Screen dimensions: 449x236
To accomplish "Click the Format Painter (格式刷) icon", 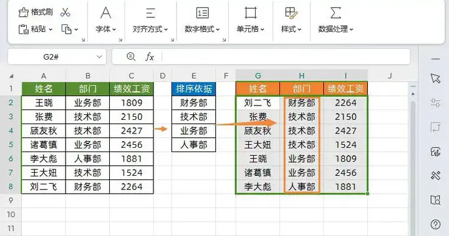I will click(x=24, y=12).
